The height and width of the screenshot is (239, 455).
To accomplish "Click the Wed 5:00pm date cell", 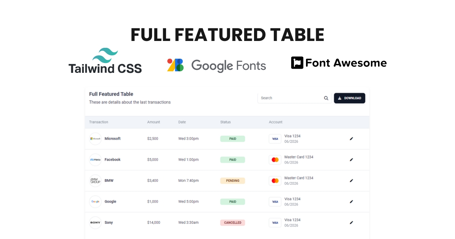I will (x=188, y=202).
